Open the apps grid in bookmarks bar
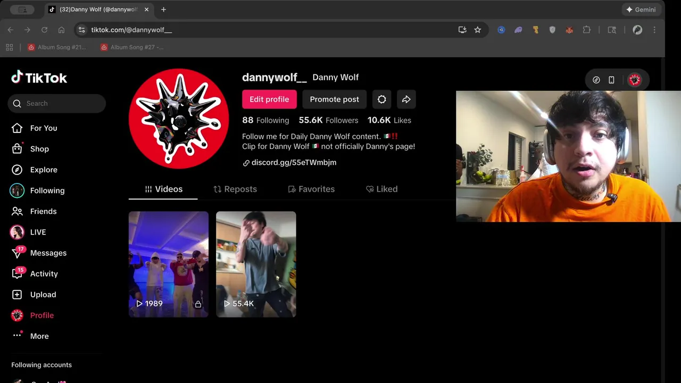681x383 pixels. click(9, 47)
